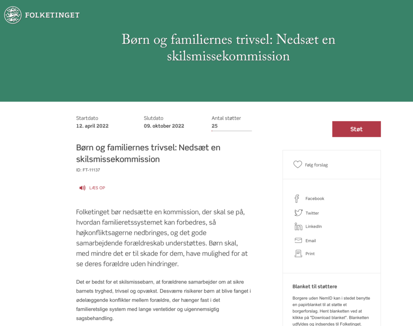Image resolution: width=413 pixels, height=326 pixels.
Task: Click the Følg forslag text link
Action: 316,165
